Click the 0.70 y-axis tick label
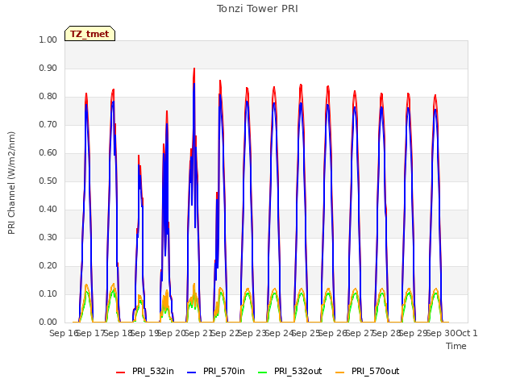 point(48,125)
